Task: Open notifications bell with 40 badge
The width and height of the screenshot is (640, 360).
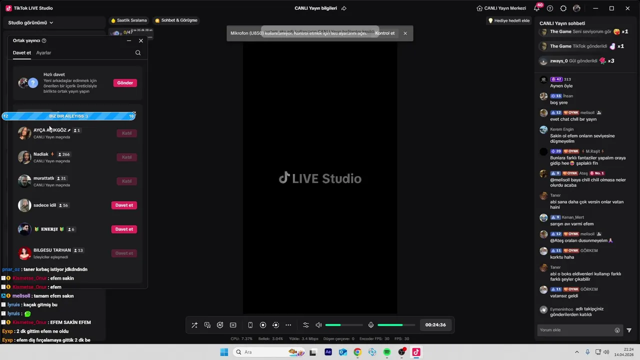Action: click(x=537, y=8)
